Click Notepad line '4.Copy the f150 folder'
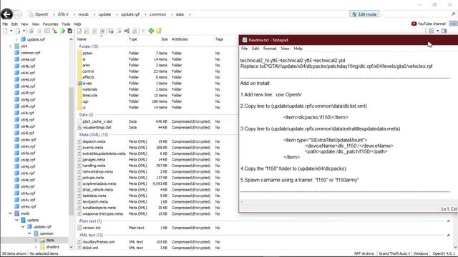 [293, 168]
